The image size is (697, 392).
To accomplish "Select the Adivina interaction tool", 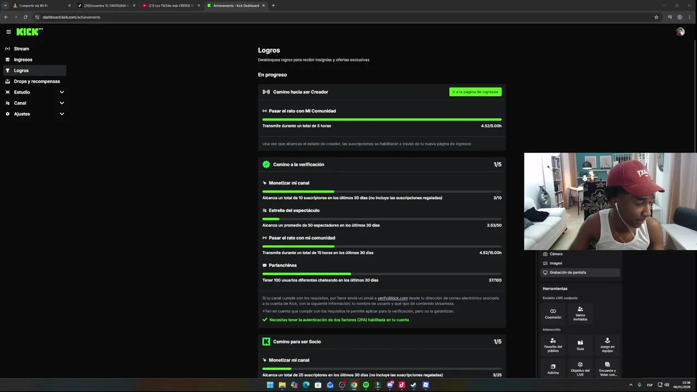I will pyautogui.click(x=553, y=369).
